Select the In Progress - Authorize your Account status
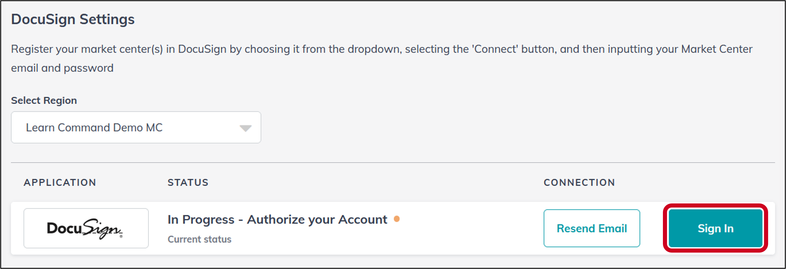 277,219
